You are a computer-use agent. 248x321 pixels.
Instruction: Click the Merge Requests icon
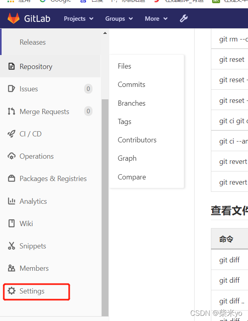[12, 111]
